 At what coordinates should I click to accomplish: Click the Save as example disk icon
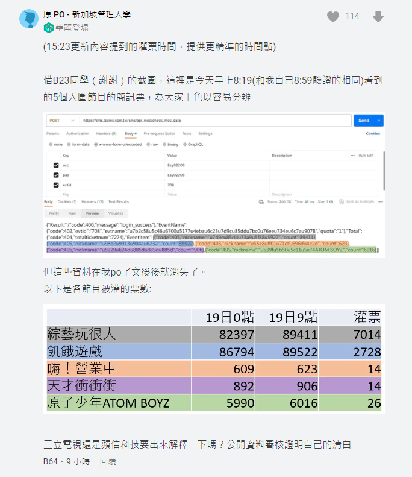(x=341, y=201)
